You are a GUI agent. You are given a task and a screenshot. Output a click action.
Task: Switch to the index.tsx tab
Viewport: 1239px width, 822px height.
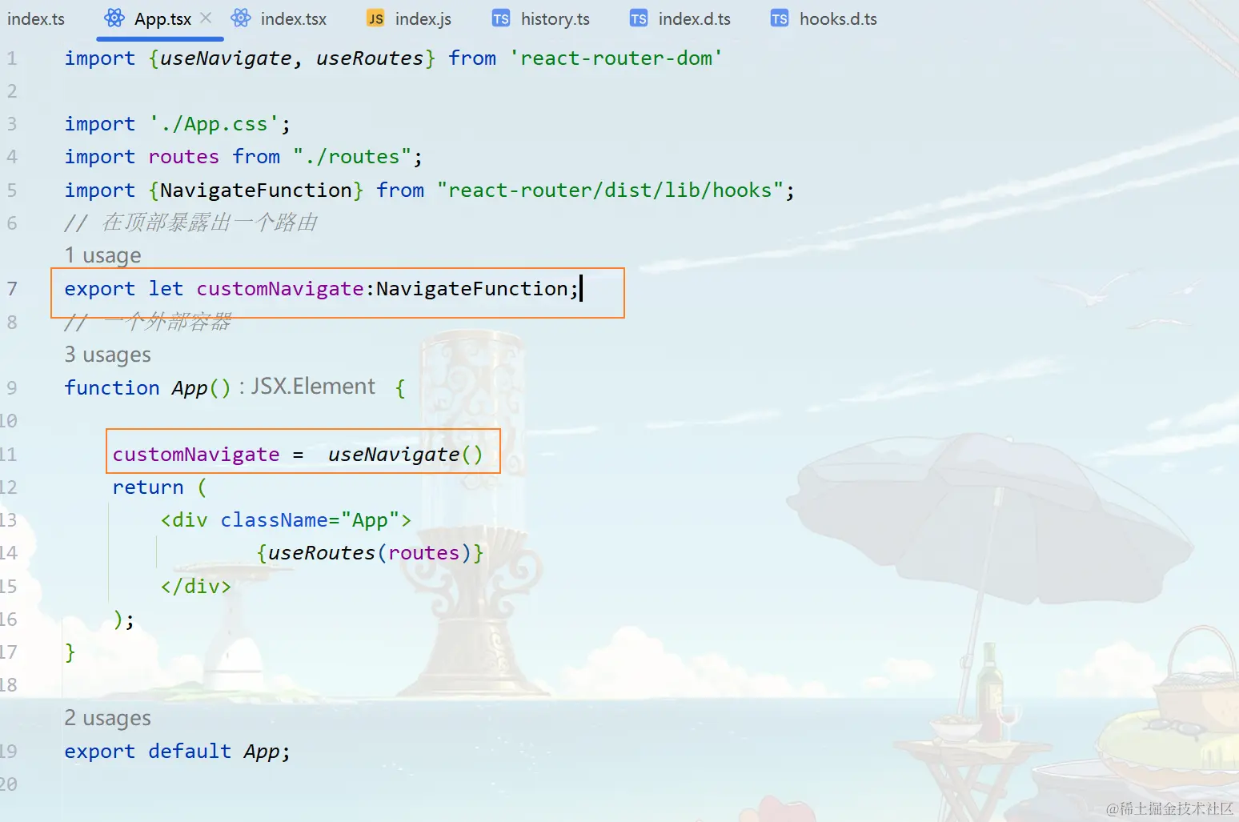[x=293, y=18]
